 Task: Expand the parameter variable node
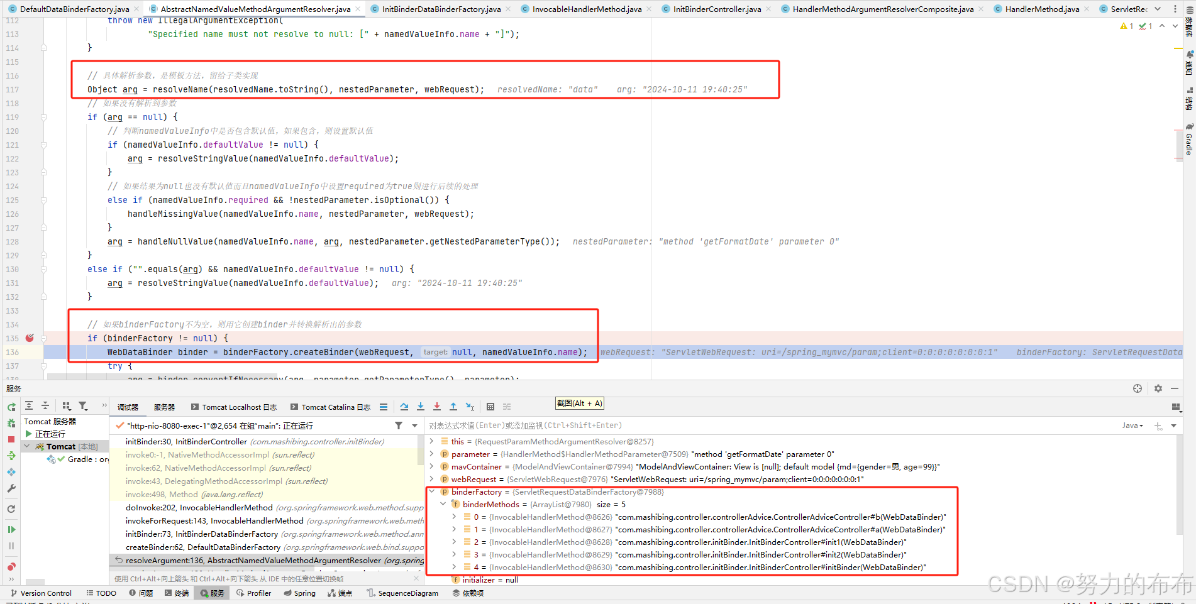point(431,454)
